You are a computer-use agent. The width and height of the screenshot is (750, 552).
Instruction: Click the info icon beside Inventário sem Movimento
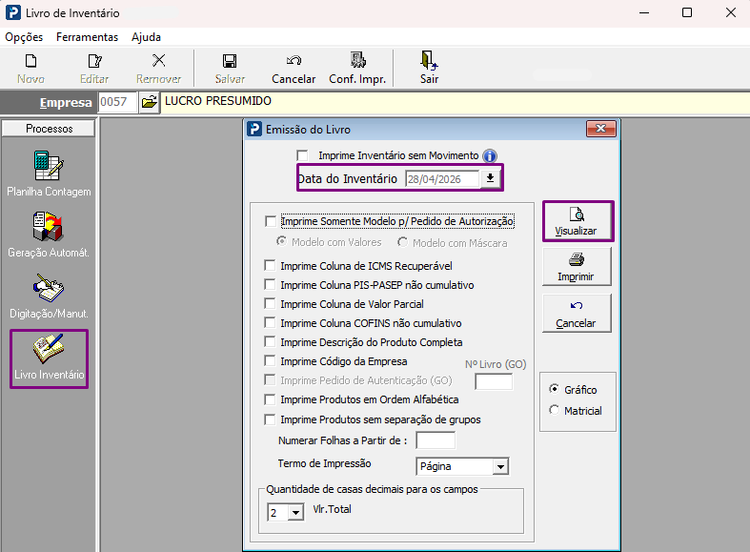coord(489,156)
